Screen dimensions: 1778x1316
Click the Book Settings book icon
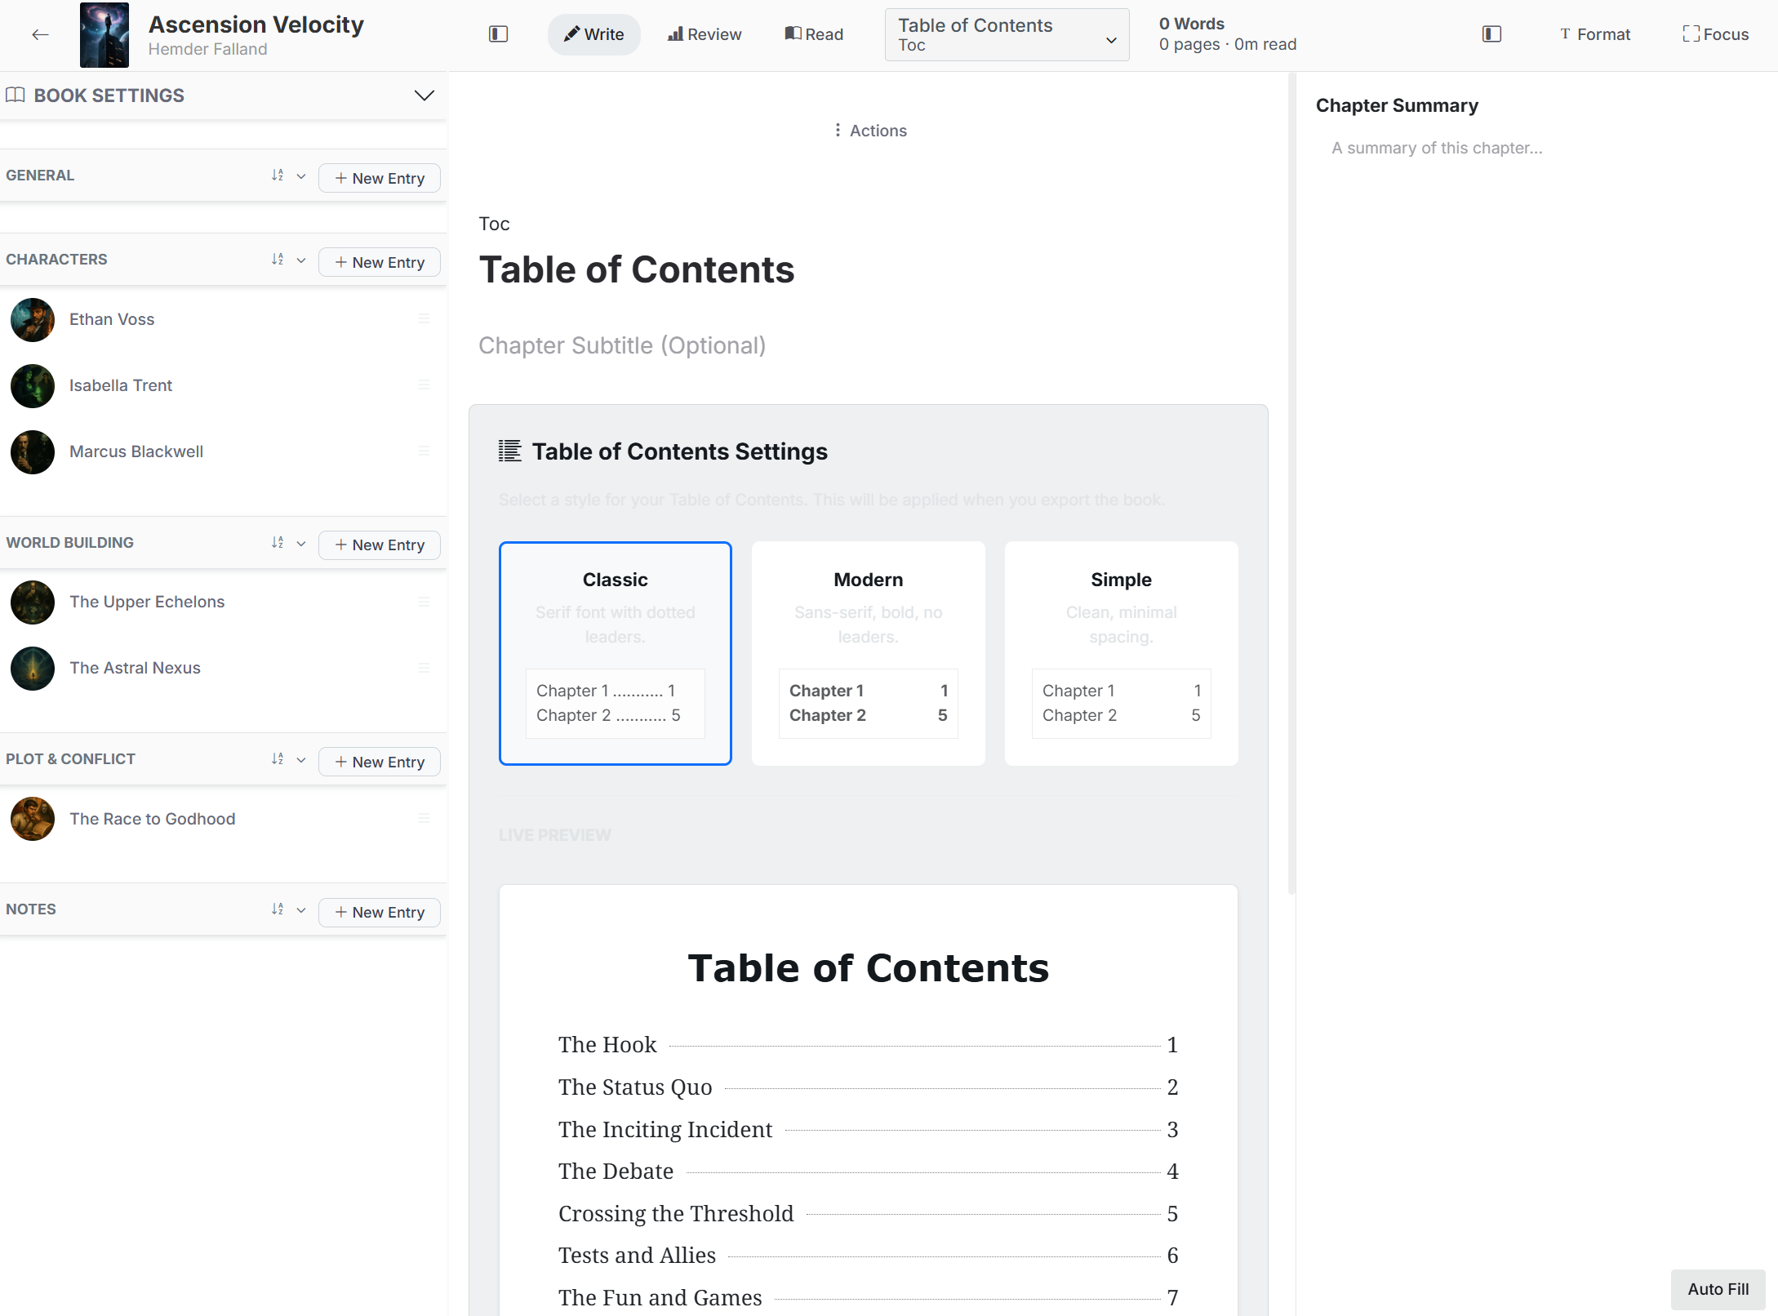(x=15, y=96)
